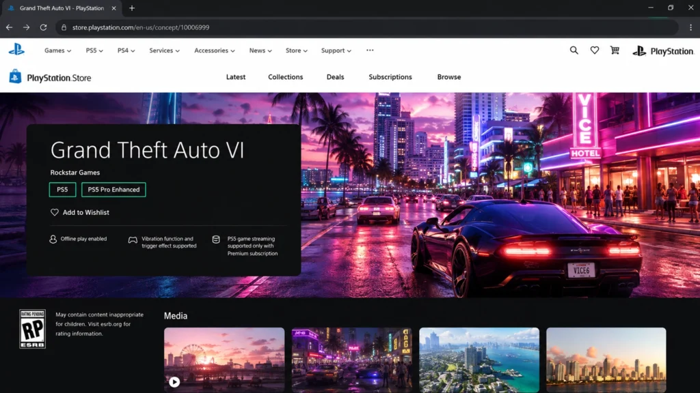
Task: Click the PlayStation Store title link
Action: point(59,78)
